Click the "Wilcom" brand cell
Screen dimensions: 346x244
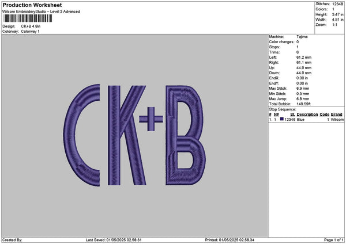click(337, 120)
